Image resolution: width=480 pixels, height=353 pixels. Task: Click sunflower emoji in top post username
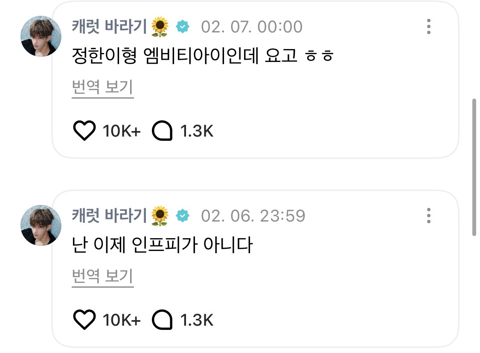tap(160, 27)
